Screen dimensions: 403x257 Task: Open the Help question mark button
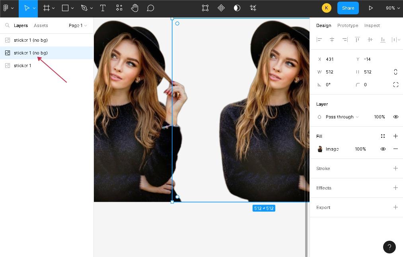[389, 247]
